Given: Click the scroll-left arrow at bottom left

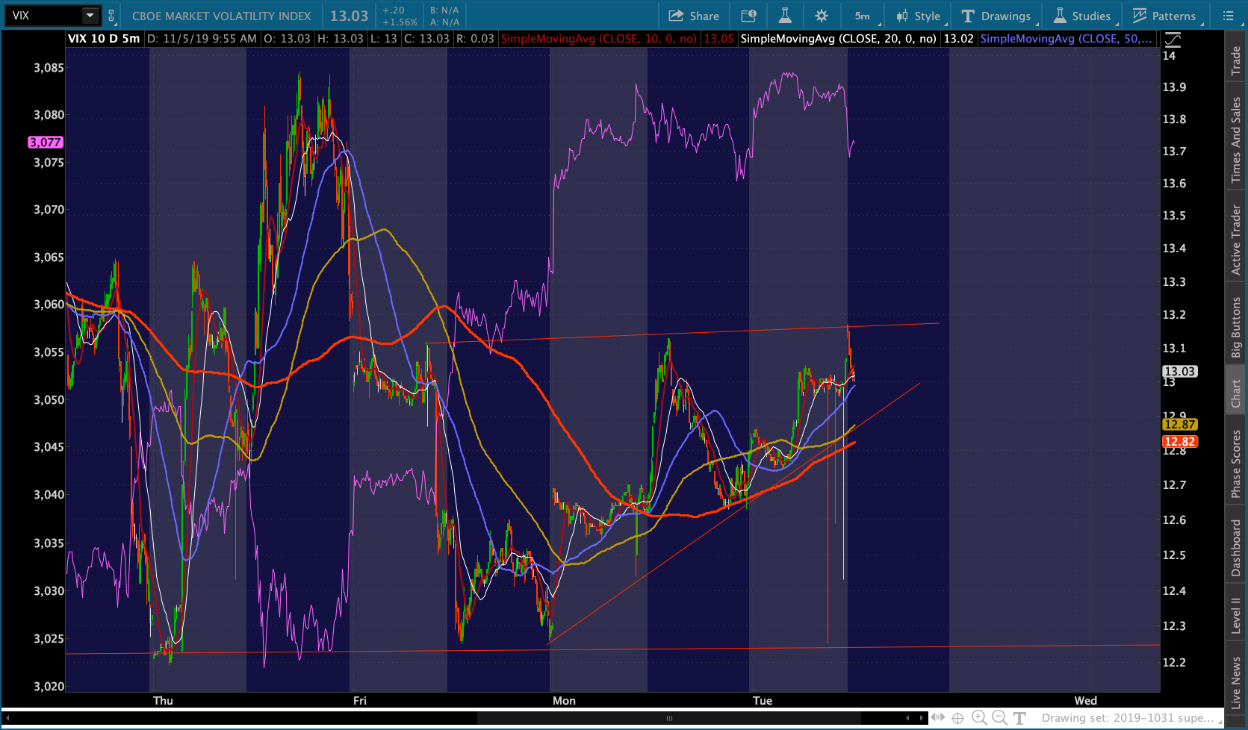Looking at the screenshot, I should (x=7, y=718).
